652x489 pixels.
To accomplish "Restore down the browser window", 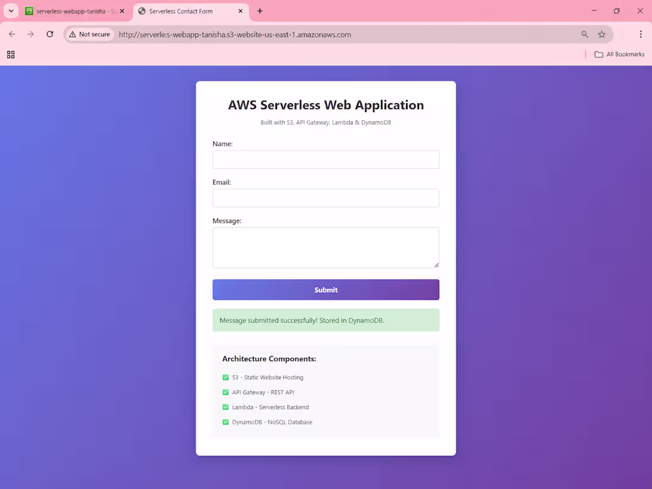I will pyautogui.click(x=616, y=11).
